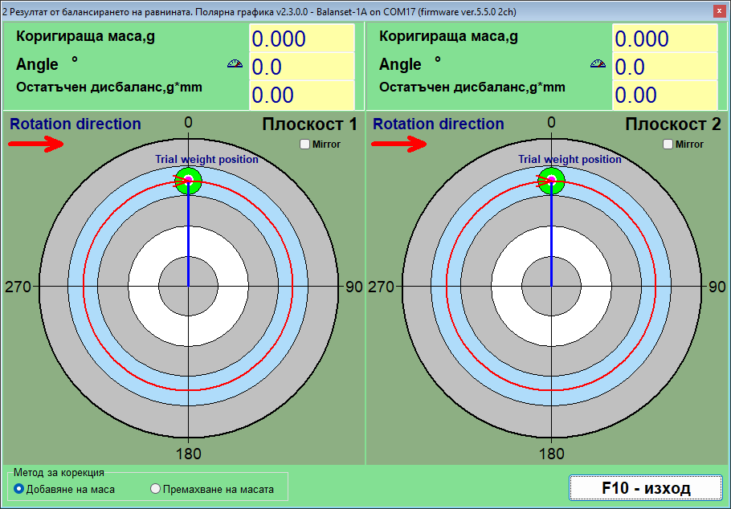Click the blue vector line in Плоскост 2 chart

point(552,234)
